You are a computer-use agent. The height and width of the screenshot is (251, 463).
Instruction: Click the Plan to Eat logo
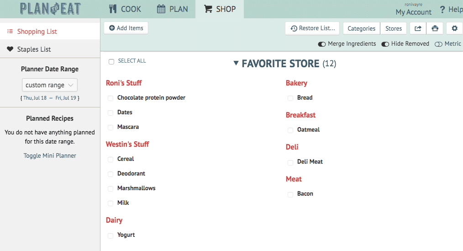51,9
